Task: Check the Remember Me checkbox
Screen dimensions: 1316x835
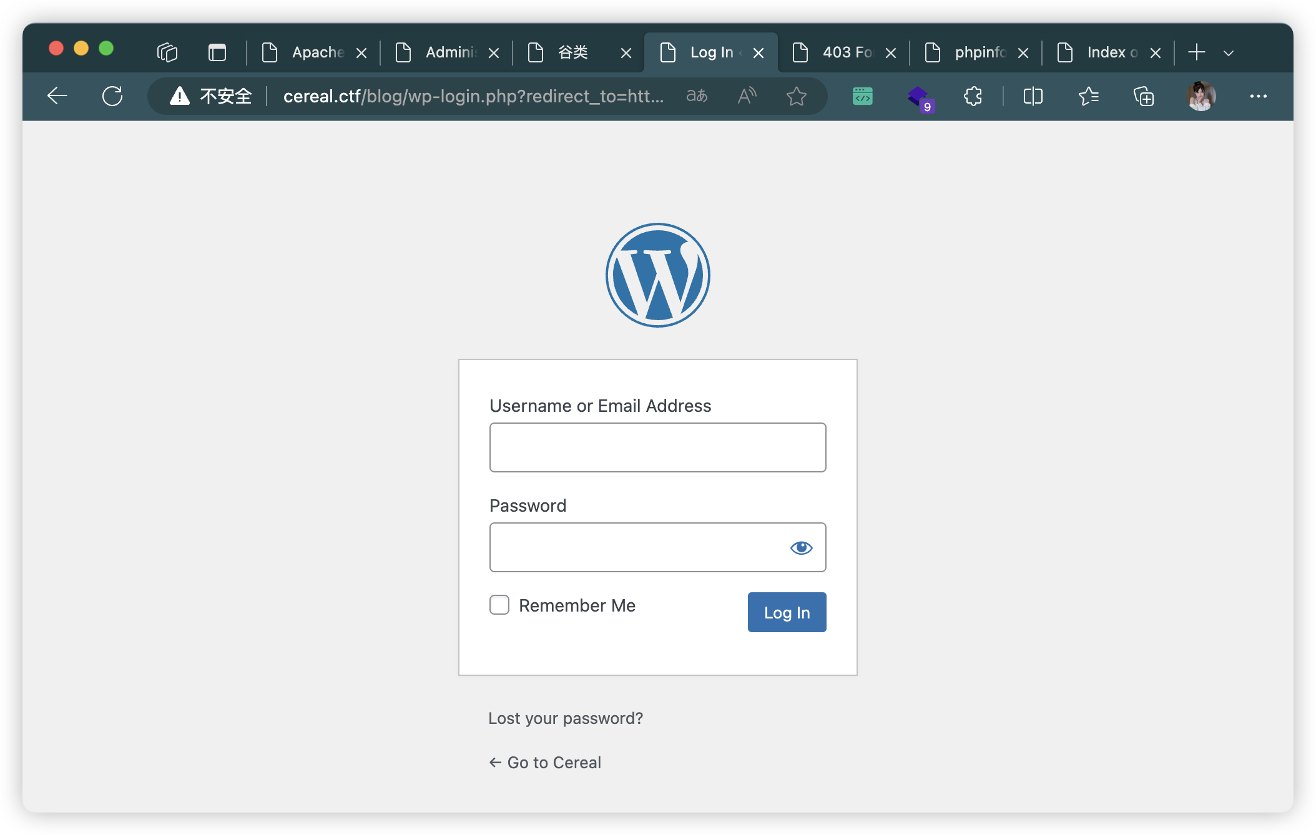Action: point(499,605)
